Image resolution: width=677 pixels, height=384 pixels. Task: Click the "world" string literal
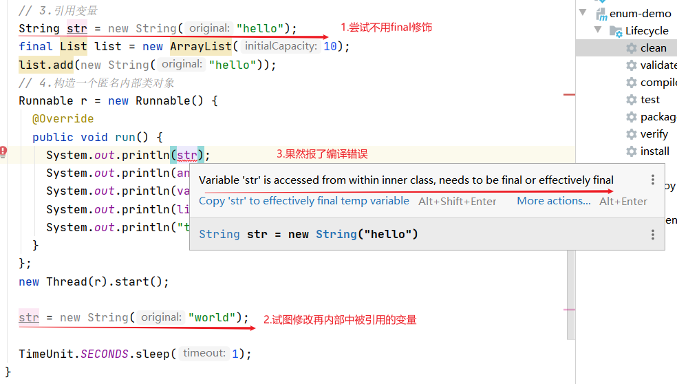click(212, 317)
